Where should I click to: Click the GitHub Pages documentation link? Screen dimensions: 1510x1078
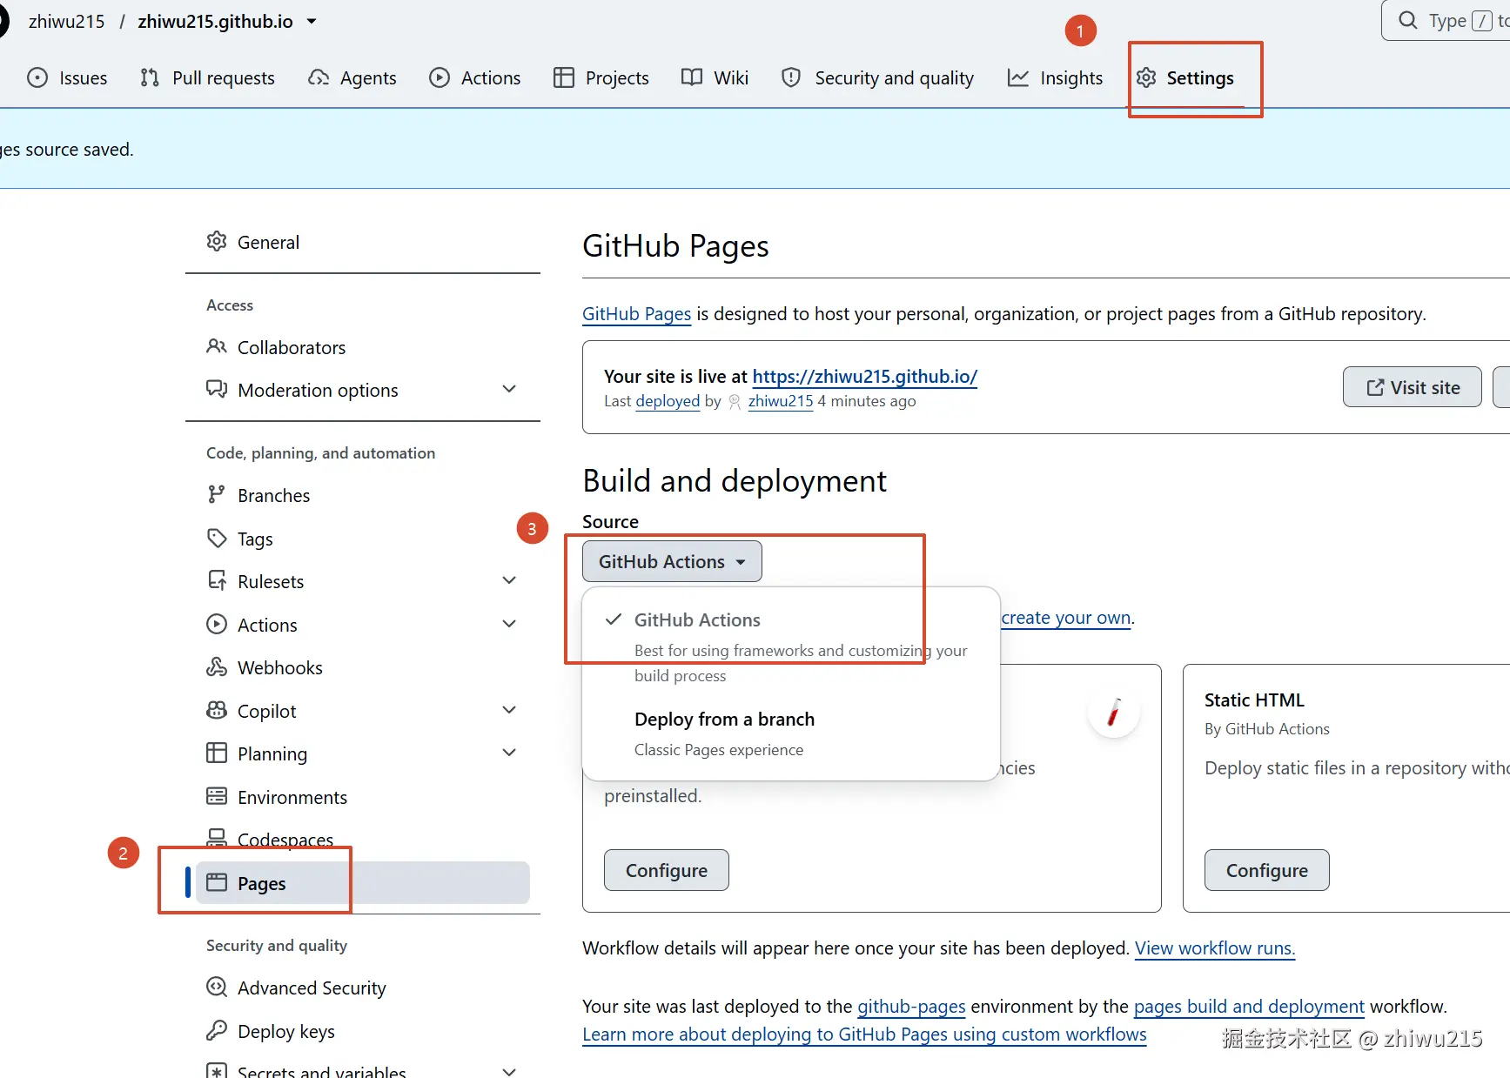pyautogui.click(x=637, y=314)
